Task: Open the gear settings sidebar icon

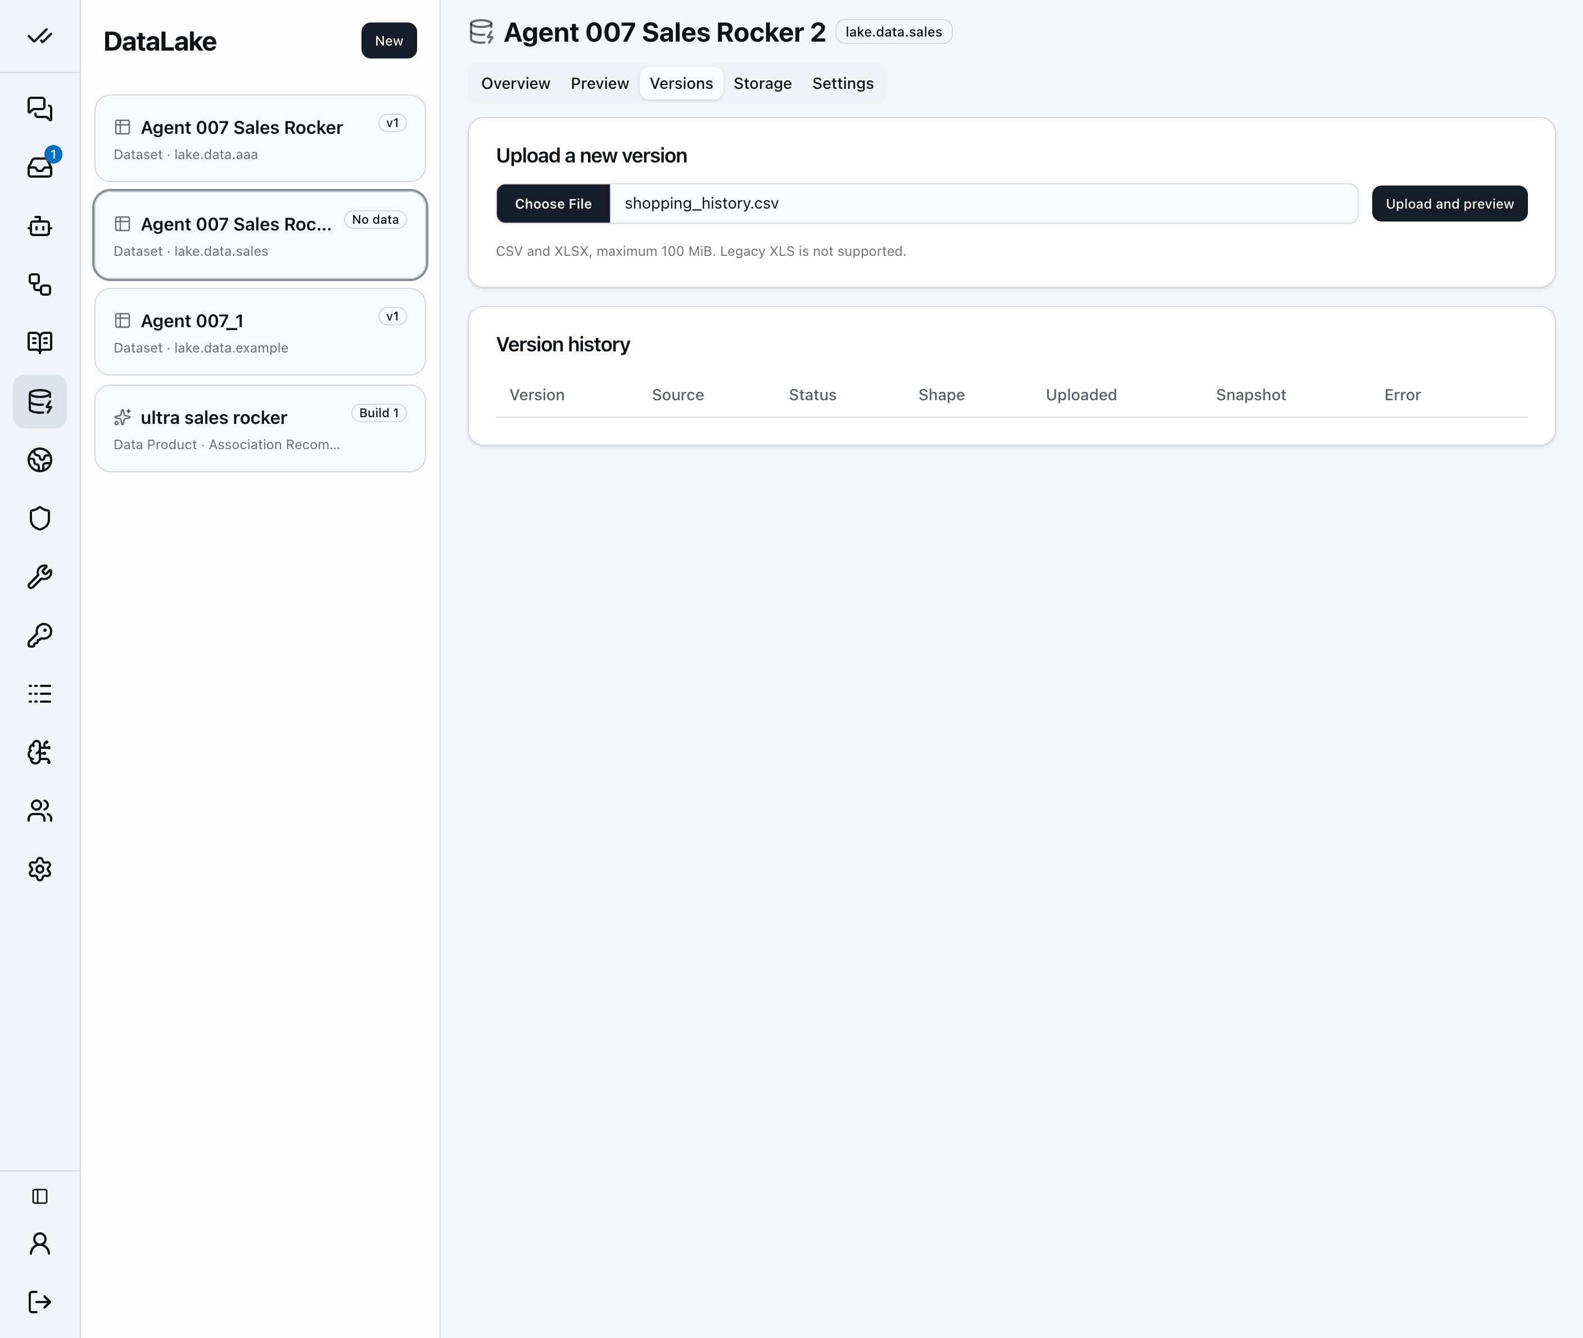Action: [x=39, y=869]
